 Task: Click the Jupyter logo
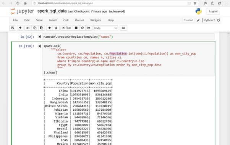coord(22,11)
